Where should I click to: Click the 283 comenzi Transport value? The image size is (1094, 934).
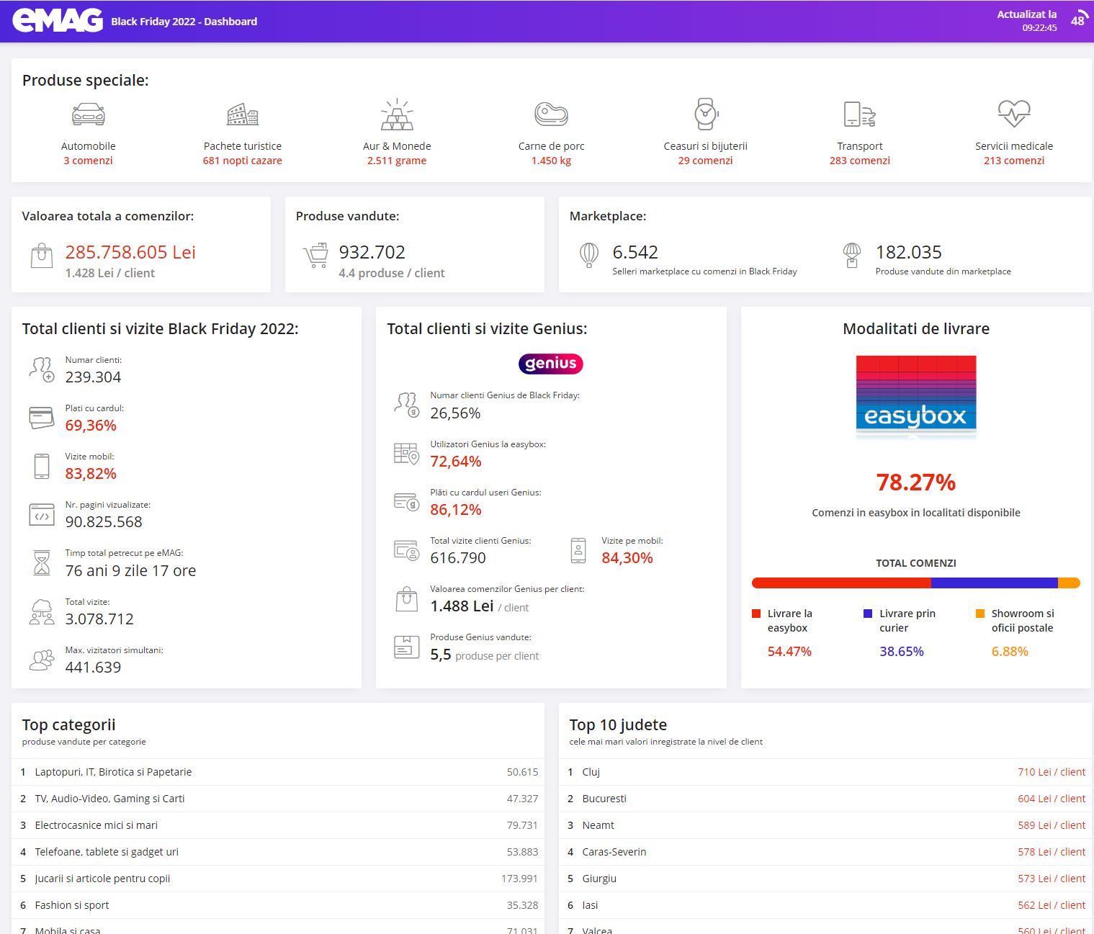[860, 161]
